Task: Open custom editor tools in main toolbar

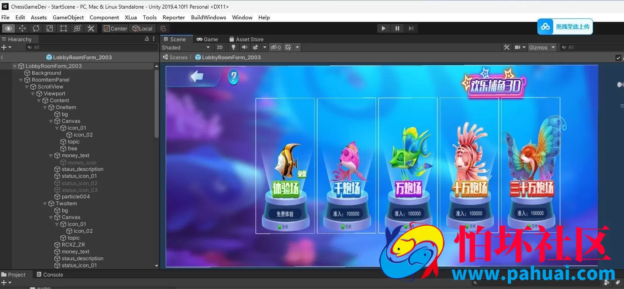Action: click(91, 28)
